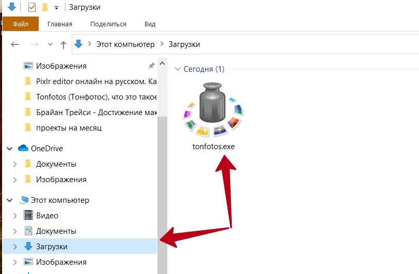Select Изображения under OneDrive
Viewport: 419px width, 274px height.
61,180
